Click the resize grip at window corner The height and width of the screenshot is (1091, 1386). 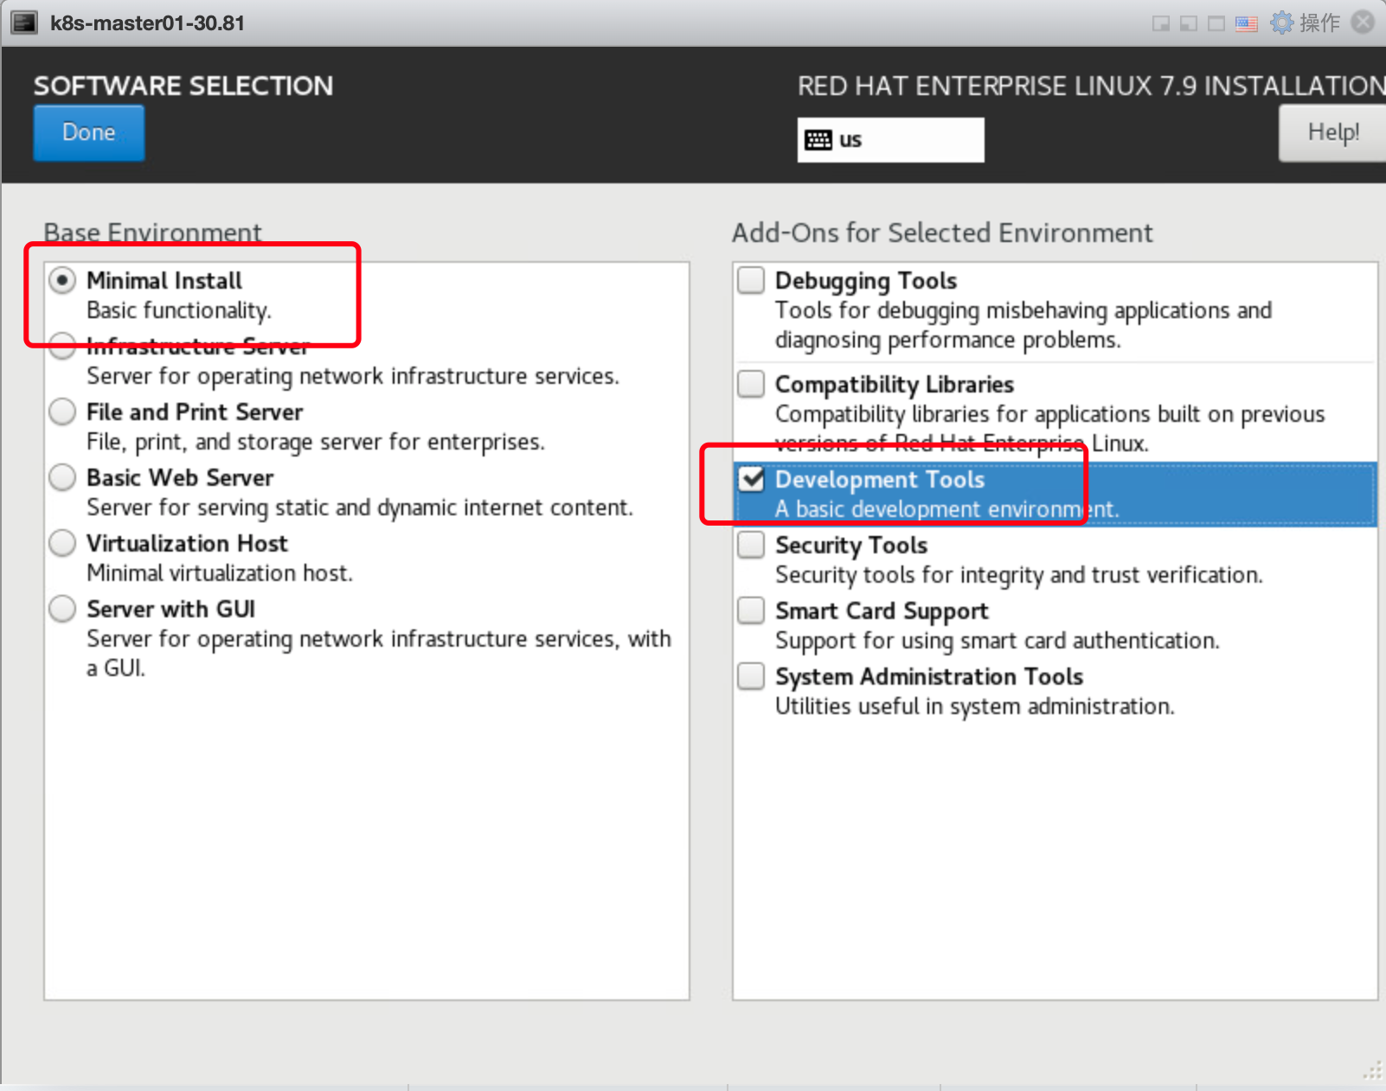pos(1373,1071)
